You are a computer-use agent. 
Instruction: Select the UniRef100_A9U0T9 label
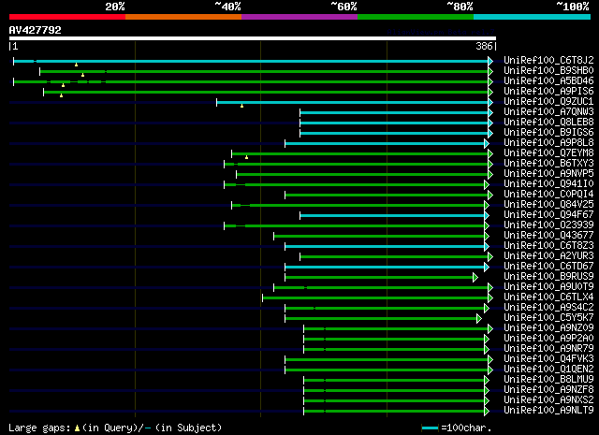tap(548, 287)
